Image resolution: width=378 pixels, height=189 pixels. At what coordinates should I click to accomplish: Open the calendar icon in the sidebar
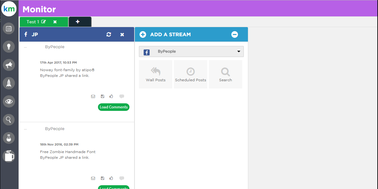point(9,28)
